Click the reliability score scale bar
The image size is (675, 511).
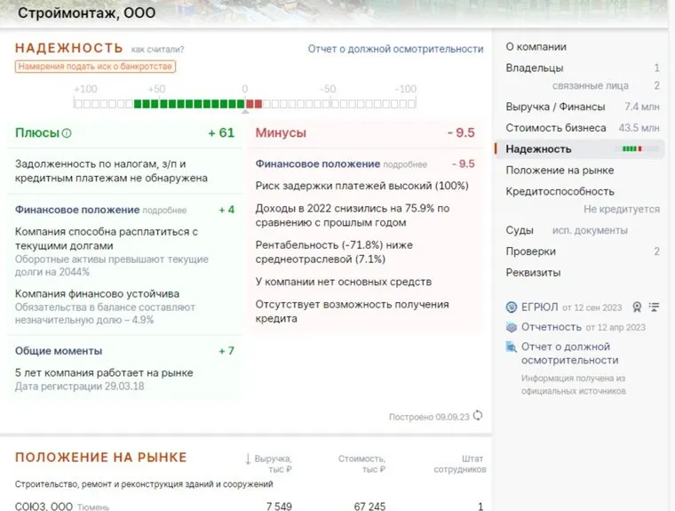coord(245,103)
